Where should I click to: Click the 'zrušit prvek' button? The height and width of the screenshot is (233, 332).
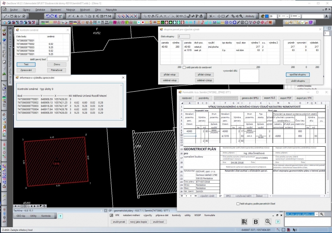[x=119, y=222]
